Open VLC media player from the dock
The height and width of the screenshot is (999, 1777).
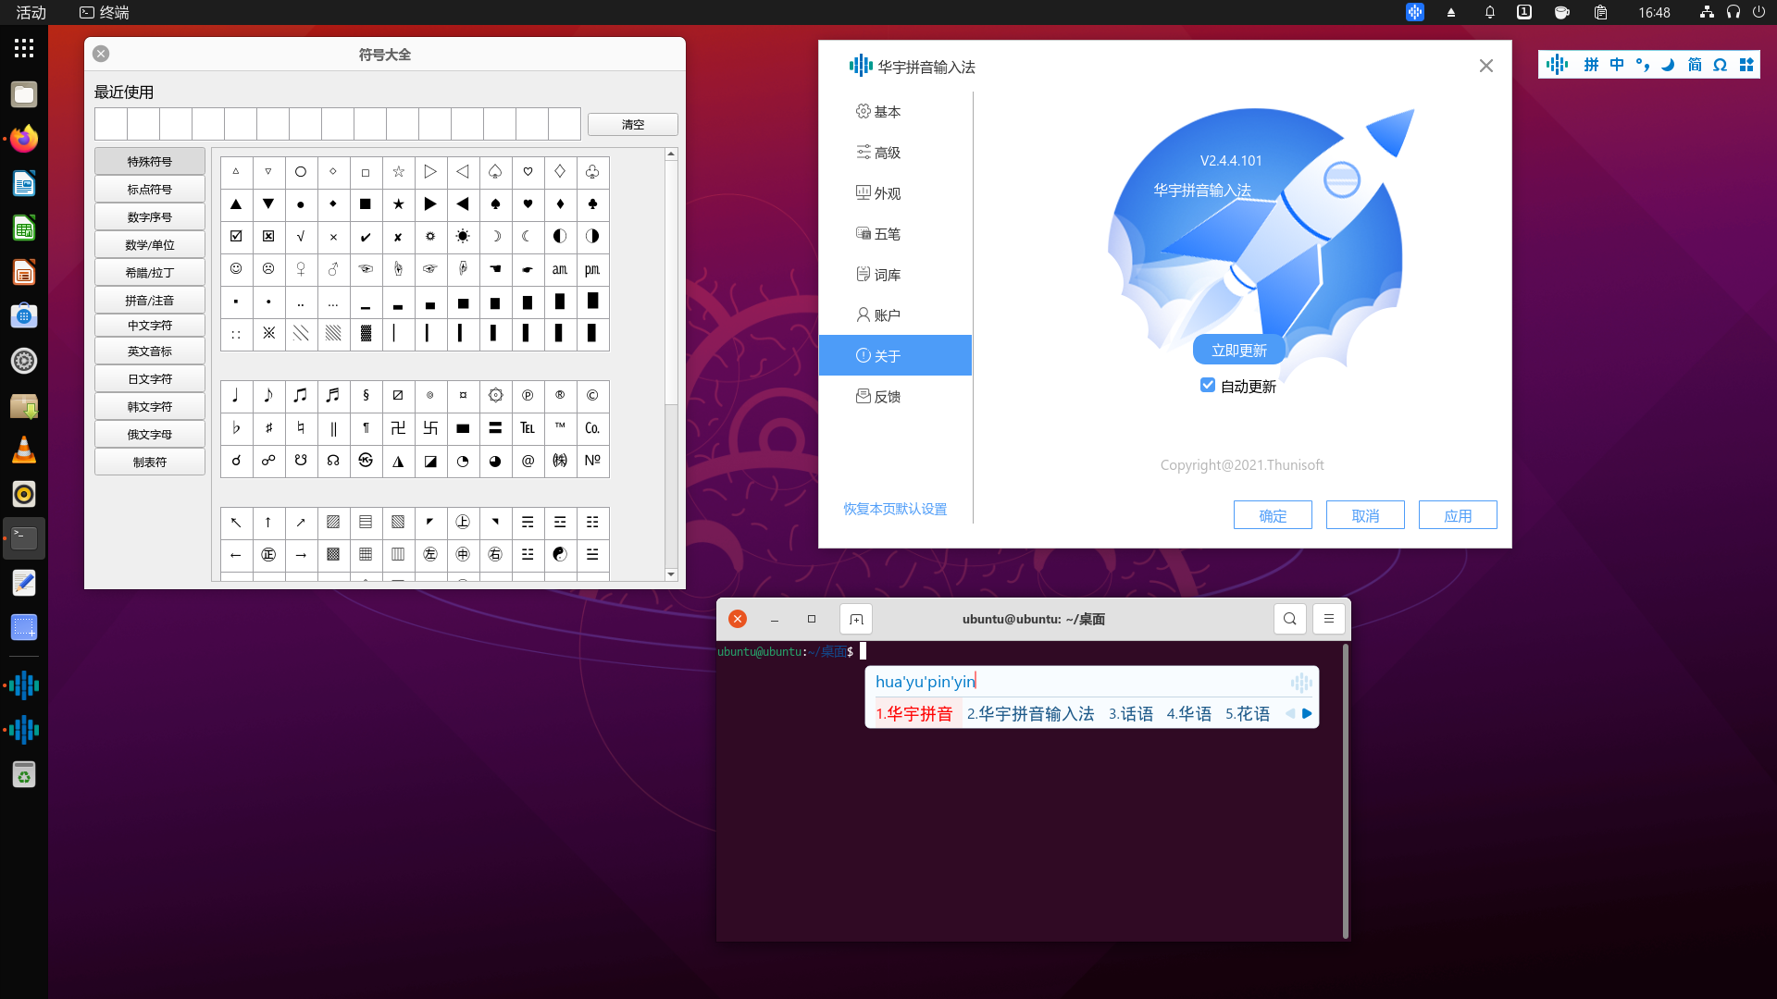pos(24,450)
